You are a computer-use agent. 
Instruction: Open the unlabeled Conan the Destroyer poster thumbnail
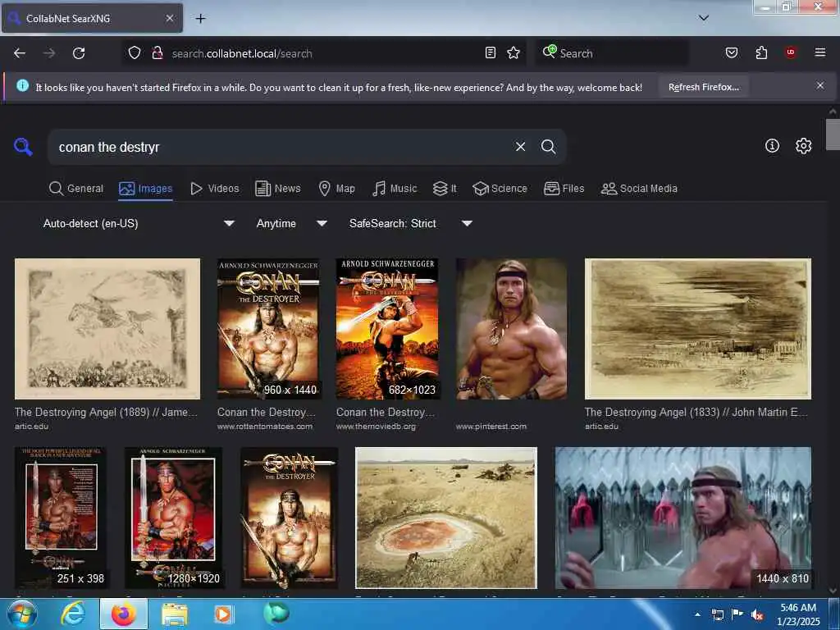point(290,518)
